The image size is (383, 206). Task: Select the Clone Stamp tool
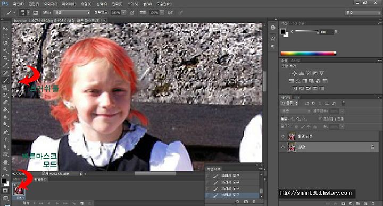5,88
